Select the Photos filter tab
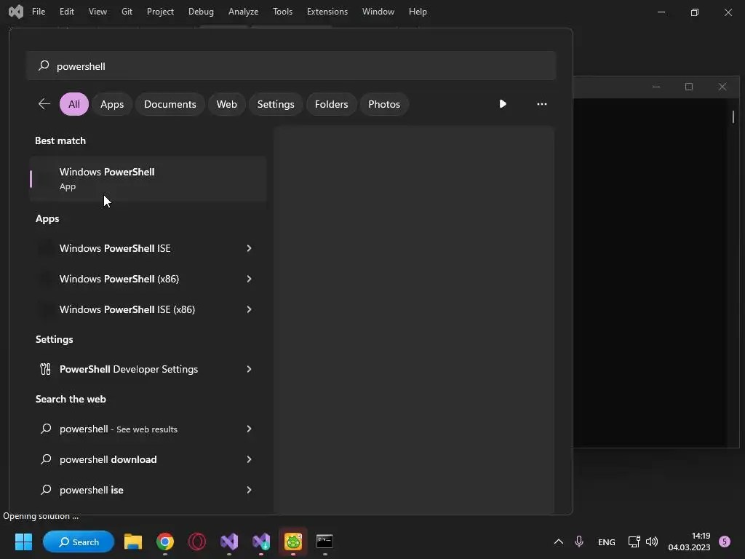745x559 pixels. [x=384, y=104]
